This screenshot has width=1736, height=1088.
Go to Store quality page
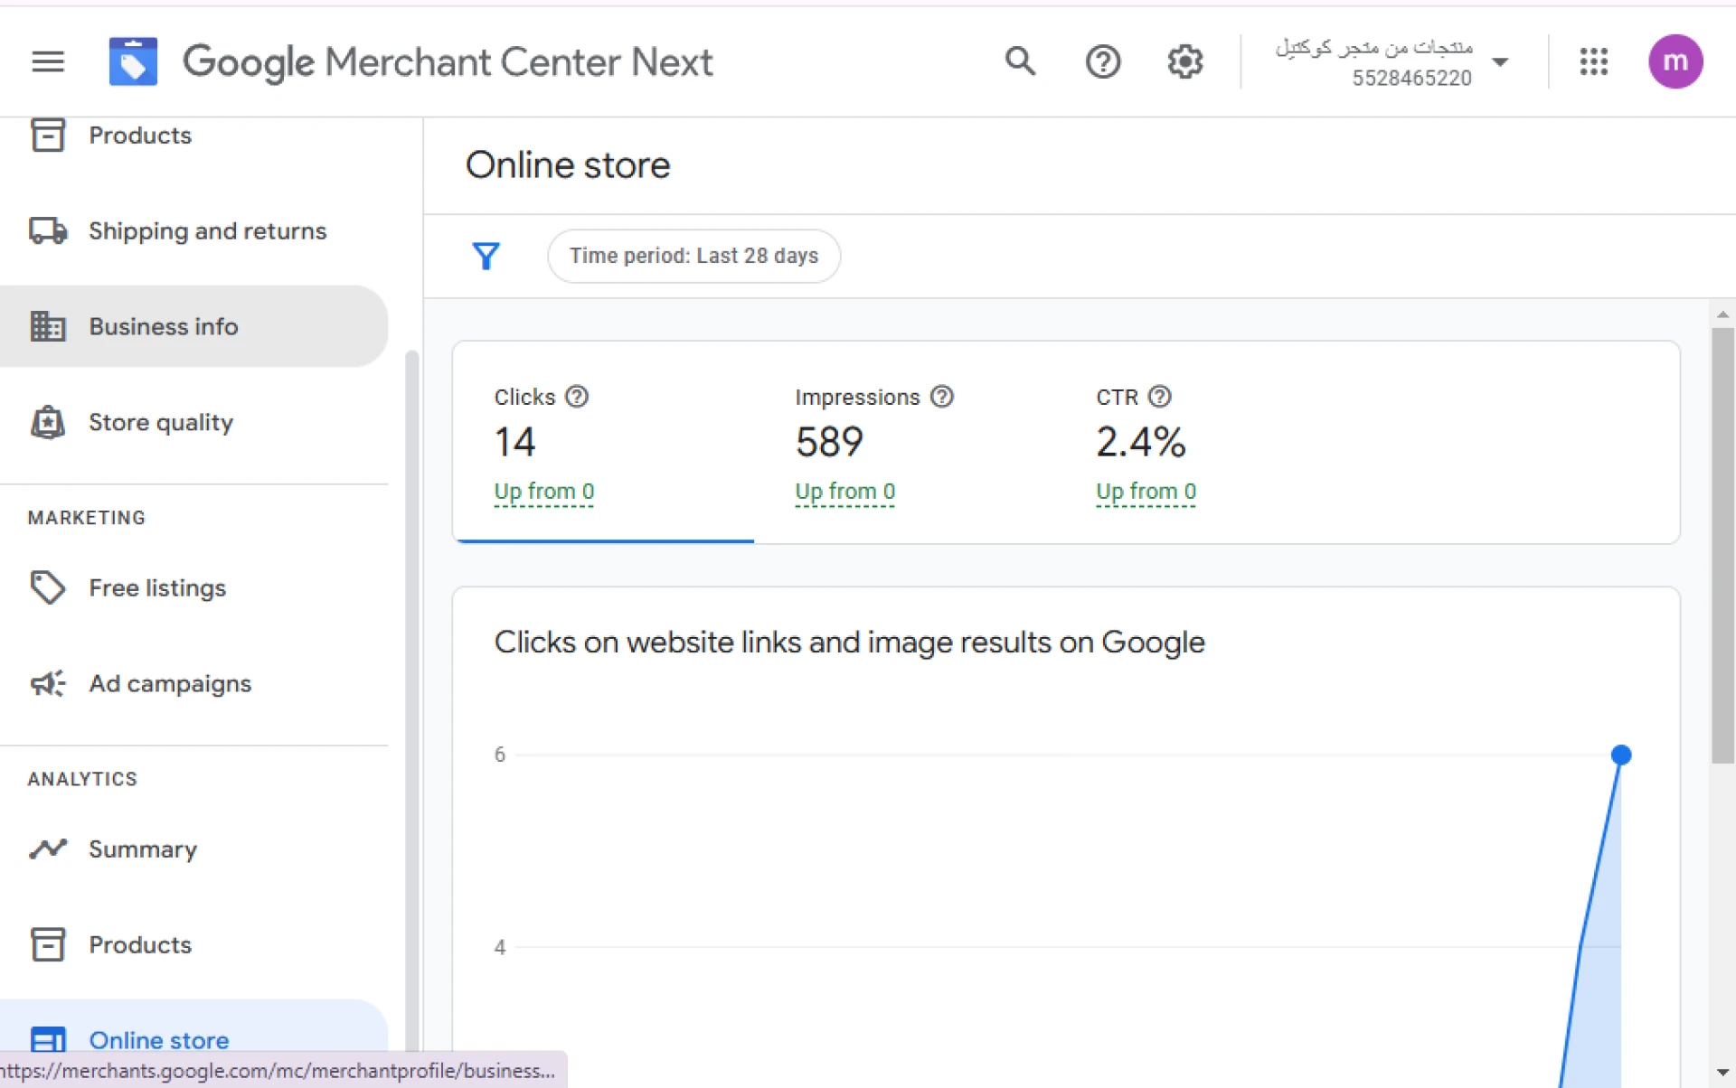(x=161, y=422)
